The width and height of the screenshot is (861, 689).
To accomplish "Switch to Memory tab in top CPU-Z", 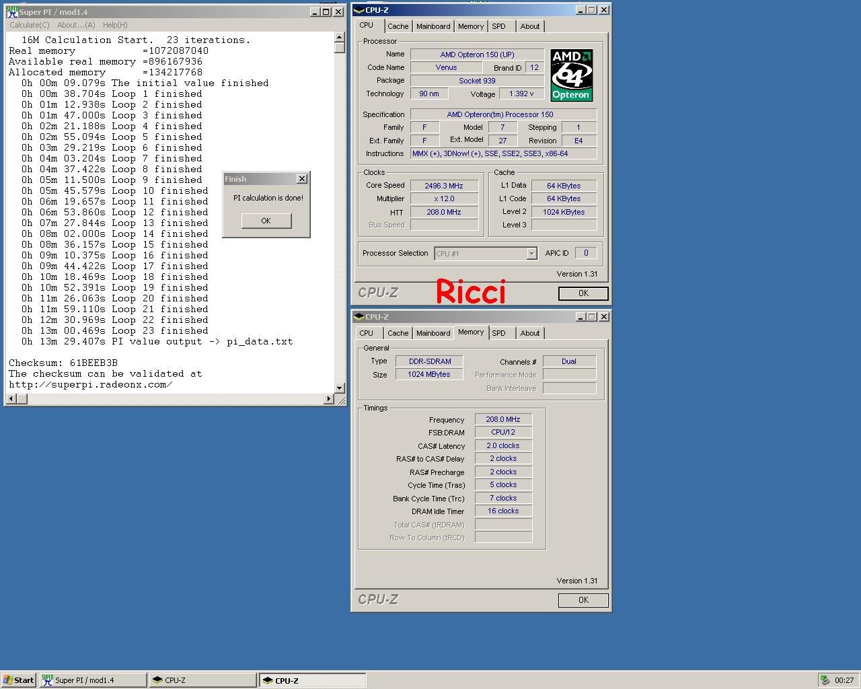I will click(471, 26).
